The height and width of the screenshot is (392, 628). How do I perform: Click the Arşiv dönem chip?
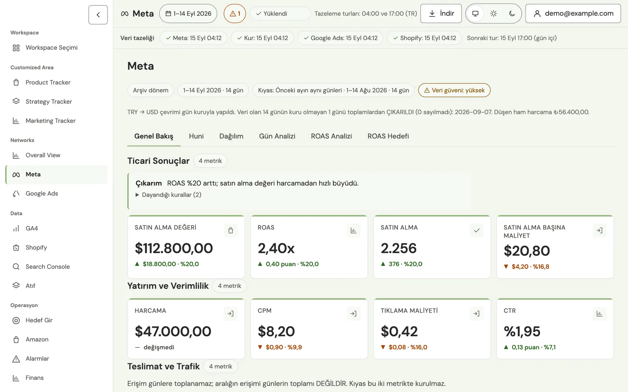tap(151, 90)
